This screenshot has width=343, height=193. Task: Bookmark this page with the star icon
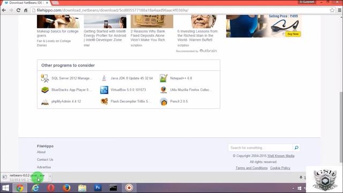[332, 10]
